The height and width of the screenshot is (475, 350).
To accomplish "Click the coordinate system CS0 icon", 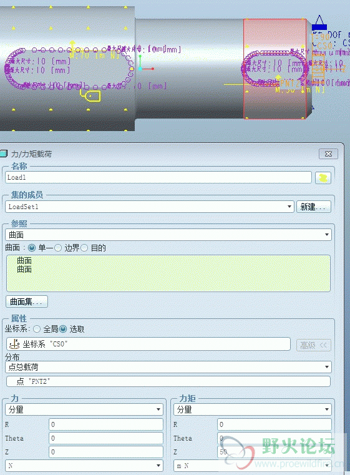I will tap(14, 344).
